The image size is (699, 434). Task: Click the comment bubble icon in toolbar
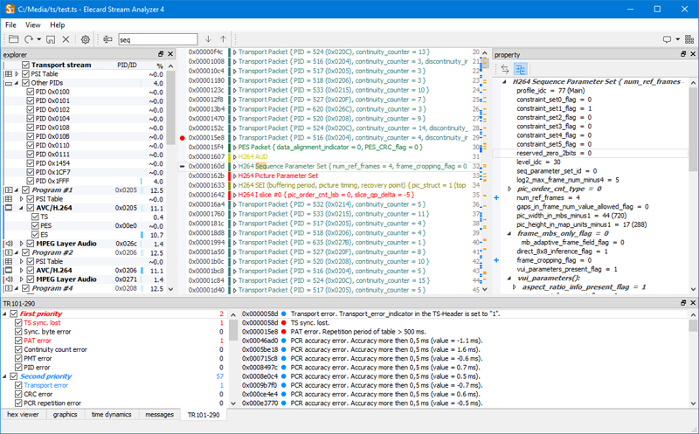coord(667,39)
